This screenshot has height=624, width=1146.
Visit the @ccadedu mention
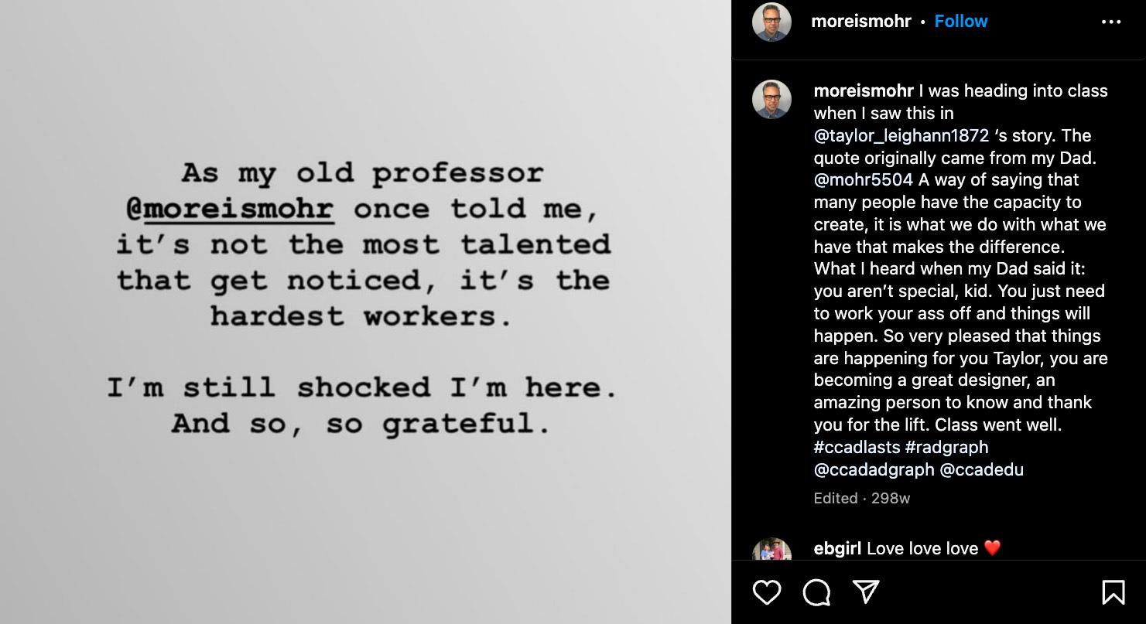tap(981, 469)
